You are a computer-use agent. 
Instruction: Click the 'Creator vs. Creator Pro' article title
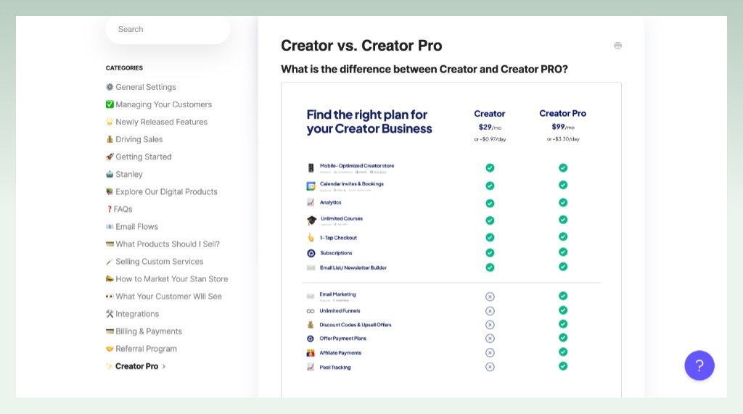(361, 46)
